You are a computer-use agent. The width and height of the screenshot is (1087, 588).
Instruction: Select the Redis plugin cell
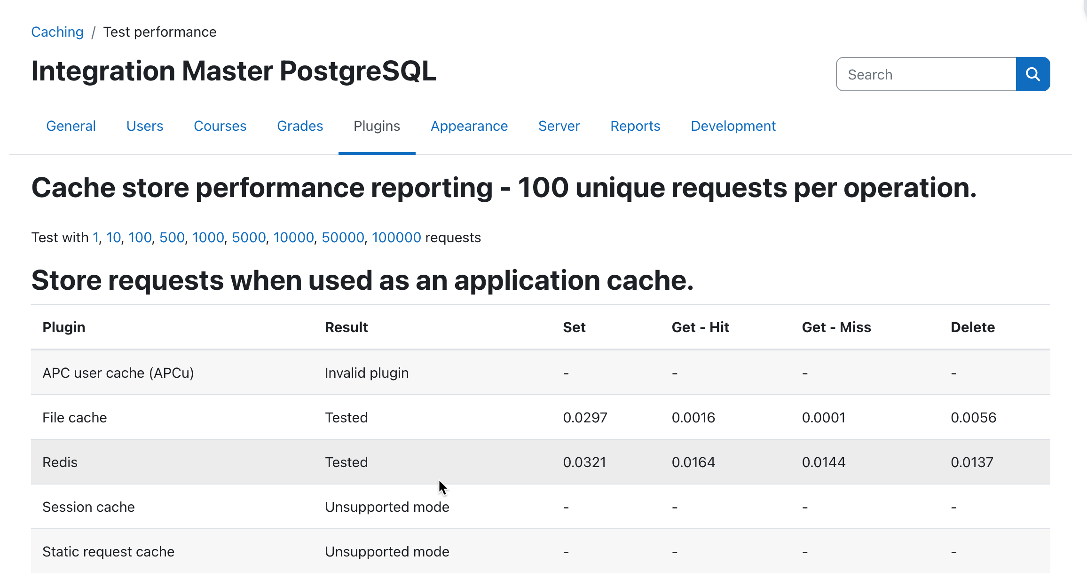pyautogui.click(x=60, y=462)
